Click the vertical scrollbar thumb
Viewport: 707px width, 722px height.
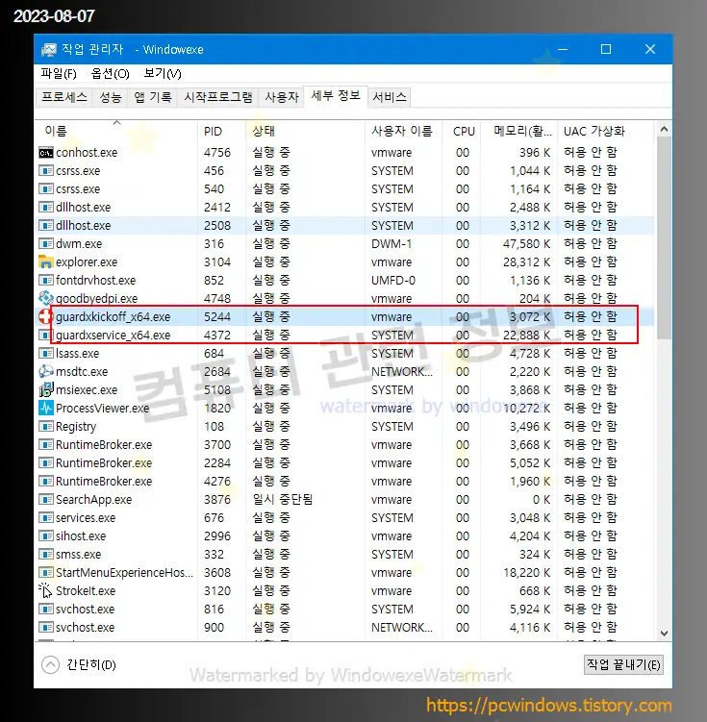coord(664,237)
